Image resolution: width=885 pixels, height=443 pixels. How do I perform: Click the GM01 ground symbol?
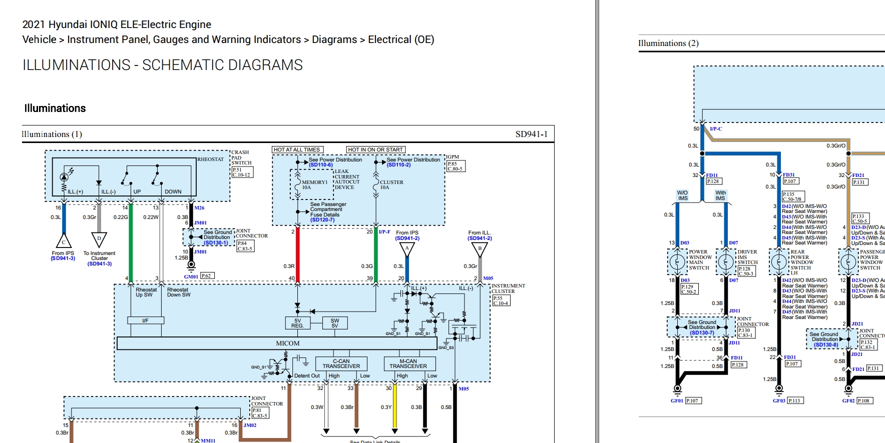tap(191, 265)
